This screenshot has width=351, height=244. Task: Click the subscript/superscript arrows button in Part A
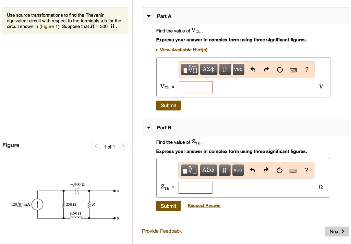click(x=225, y=69)
